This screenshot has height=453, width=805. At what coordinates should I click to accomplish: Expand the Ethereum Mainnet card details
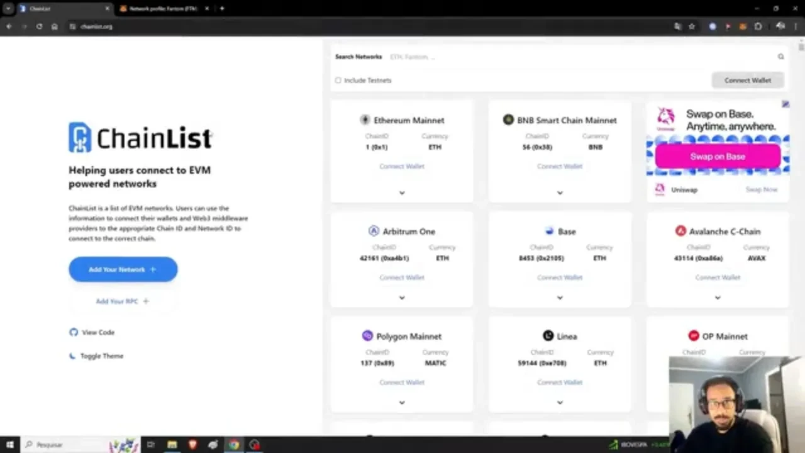point(402,193)
